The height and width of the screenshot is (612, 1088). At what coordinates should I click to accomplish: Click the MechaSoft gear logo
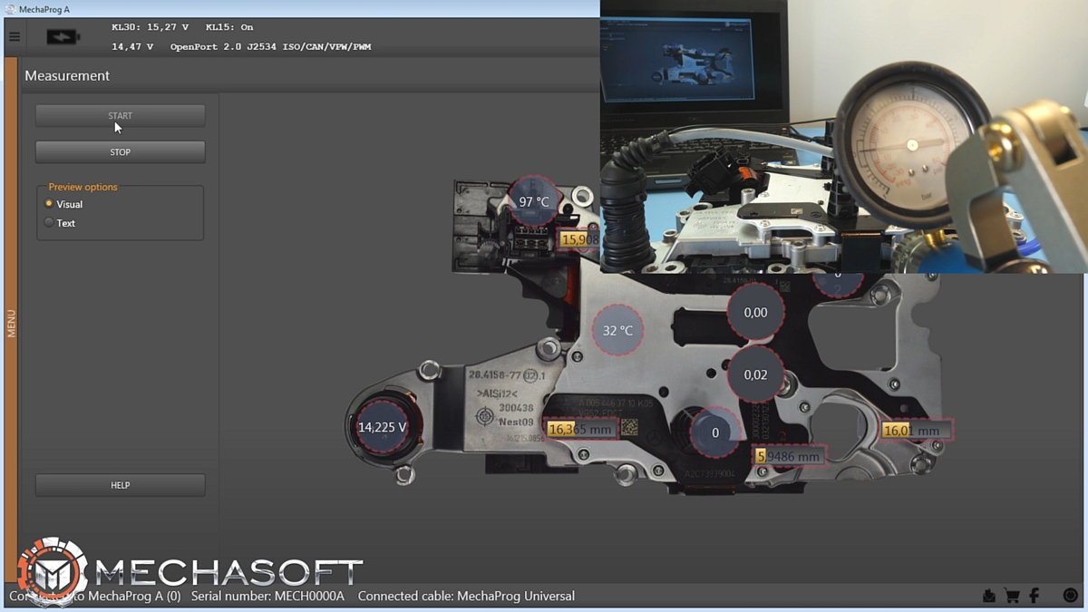[x=54, y=571]
